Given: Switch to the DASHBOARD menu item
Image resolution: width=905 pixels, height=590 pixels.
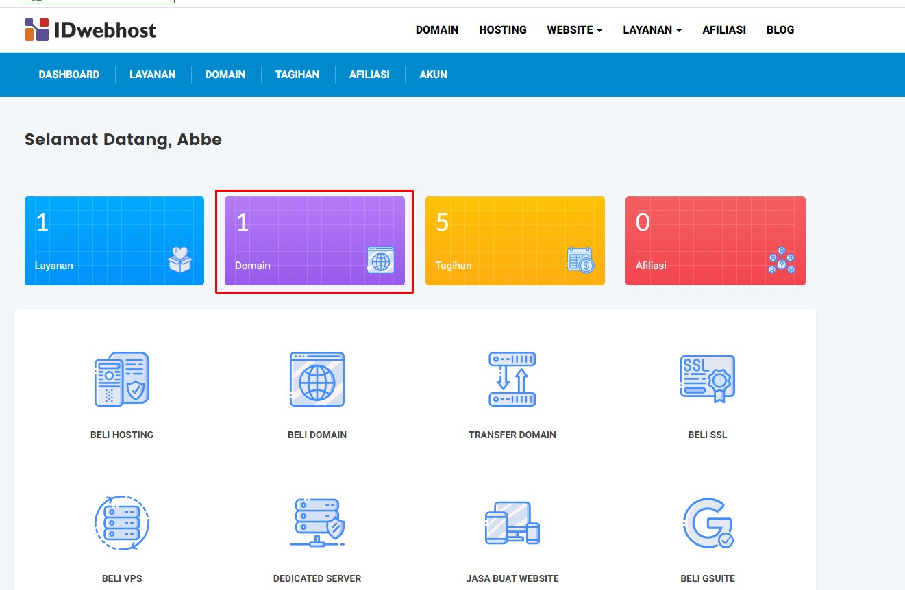Looking at the screenshot, I should point(69,74).
